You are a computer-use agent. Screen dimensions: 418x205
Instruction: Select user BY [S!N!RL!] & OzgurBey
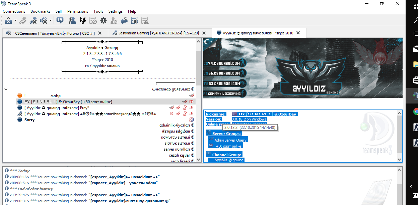pos(106,101)
